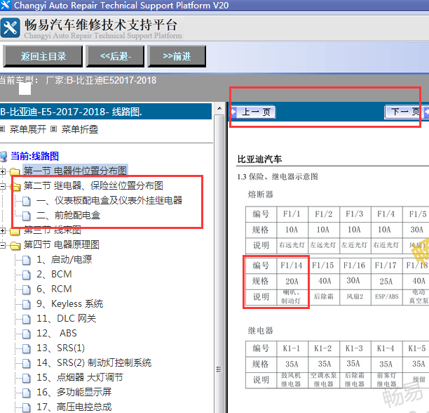429x413 pixels.
Task: Click document icon of 15、点烟器 大灯调节
Action: (26, 378)
